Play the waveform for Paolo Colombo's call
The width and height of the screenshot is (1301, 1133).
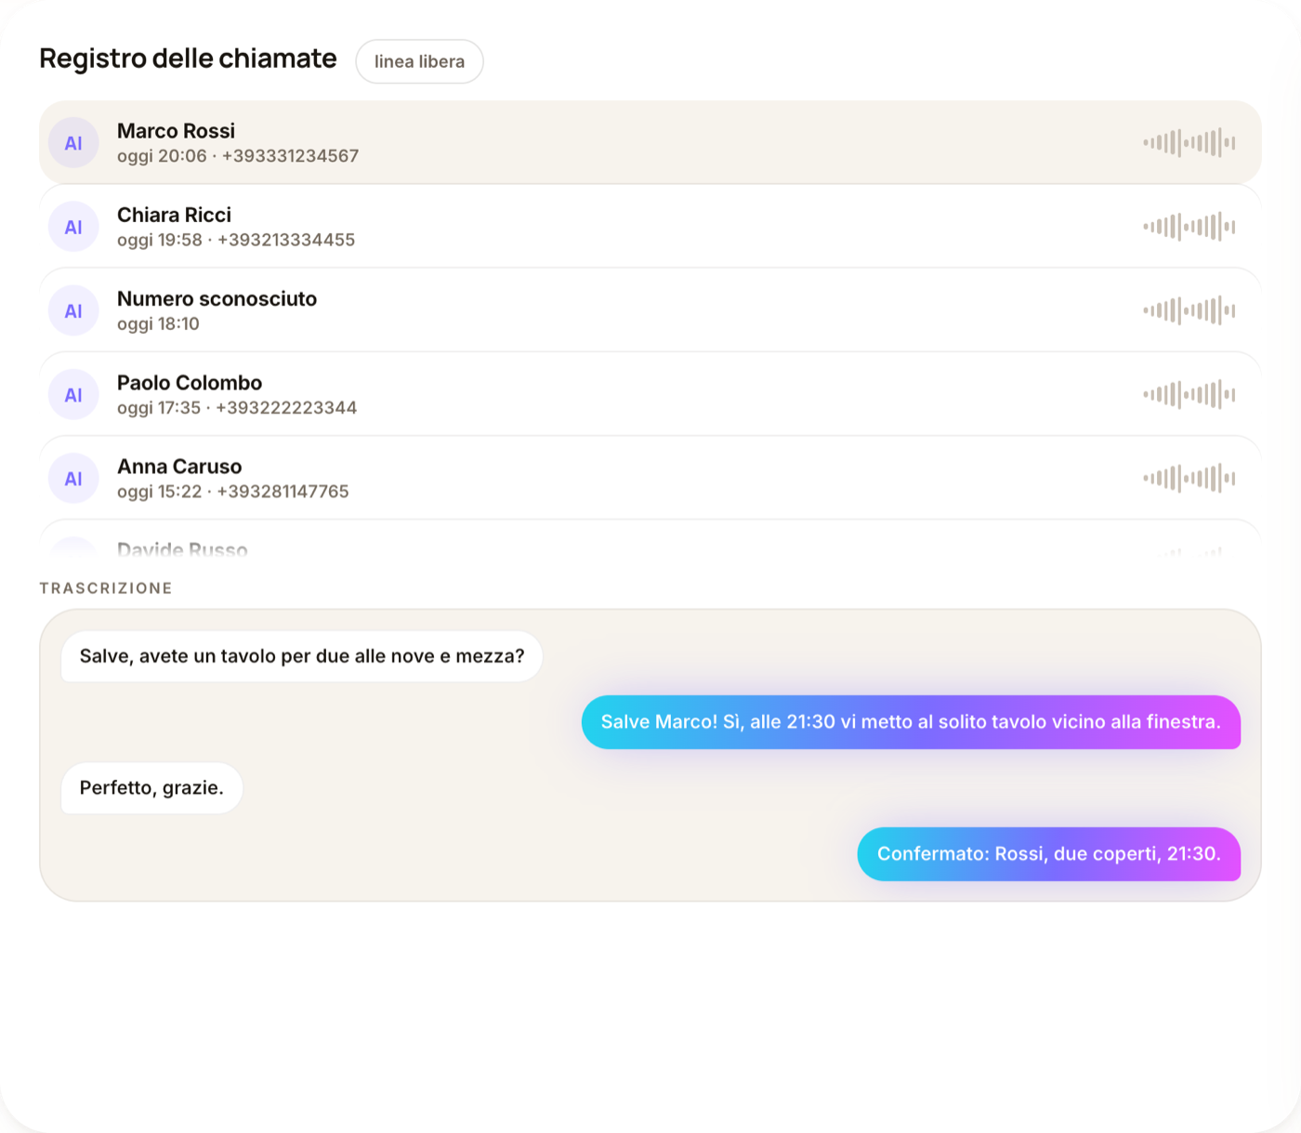coord(1189,395)
